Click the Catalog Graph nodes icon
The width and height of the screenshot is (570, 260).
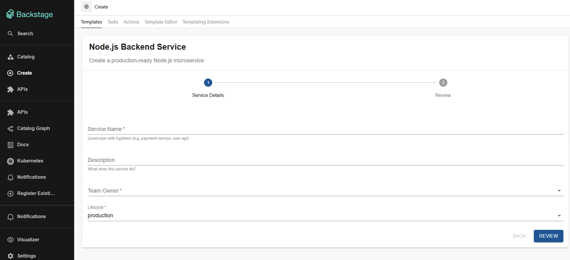[x=10, y=128]
